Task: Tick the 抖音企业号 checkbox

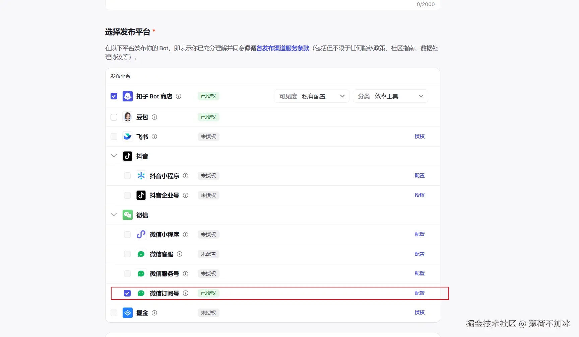Action: click(127, 195)
